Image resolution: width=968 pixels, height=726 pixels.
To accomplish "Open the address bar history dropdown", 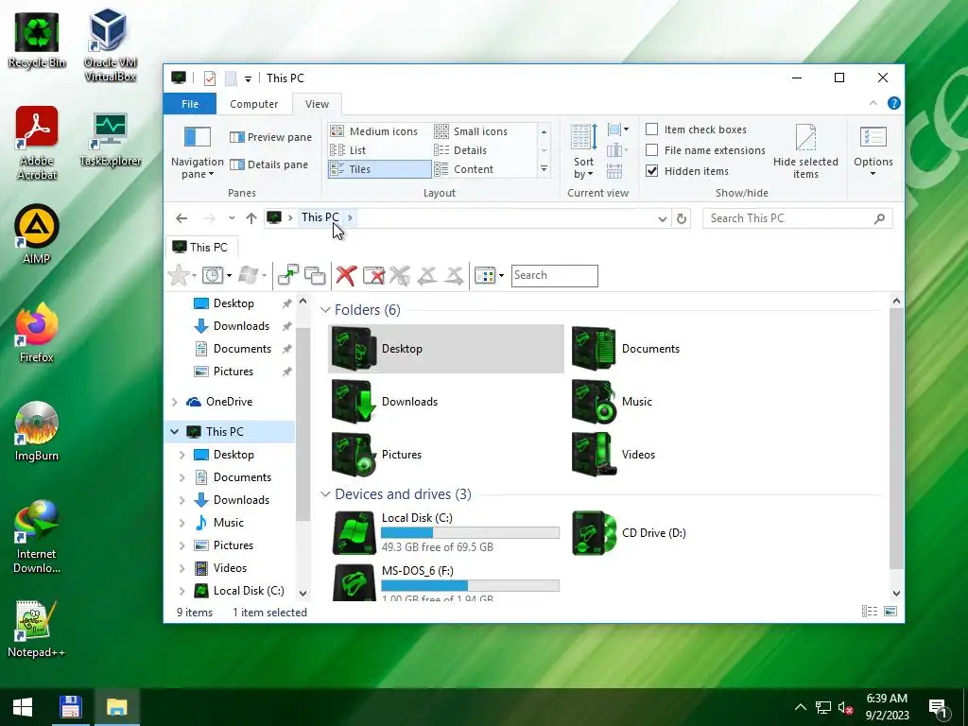I will click(x=663, y=218).
